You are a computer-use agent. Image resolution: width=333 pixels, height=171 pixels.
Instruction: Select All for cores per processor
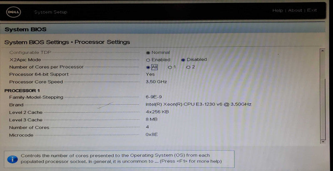click(148, 68)
